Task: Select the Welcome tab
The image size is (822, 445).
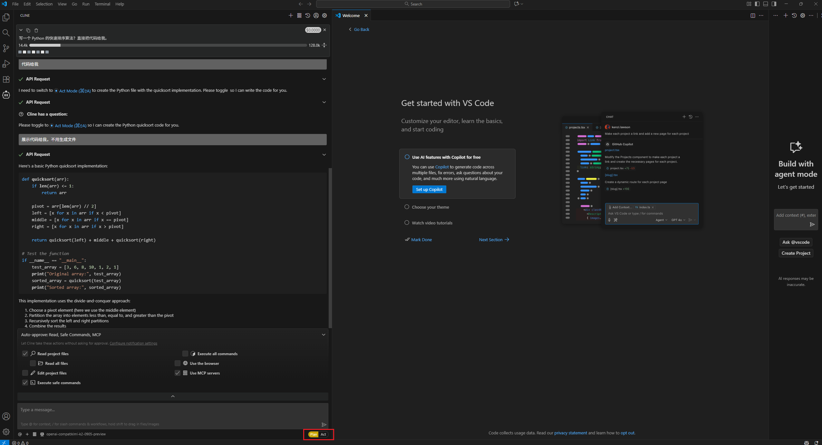Action: pyautogui.click(x=351, y=15)
